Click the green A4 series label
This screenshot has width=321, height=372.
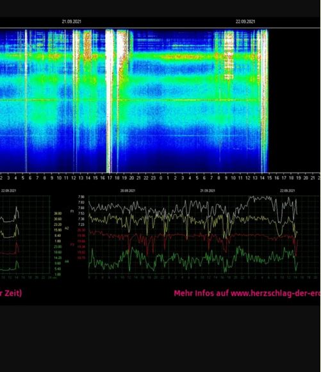point(67,262)
